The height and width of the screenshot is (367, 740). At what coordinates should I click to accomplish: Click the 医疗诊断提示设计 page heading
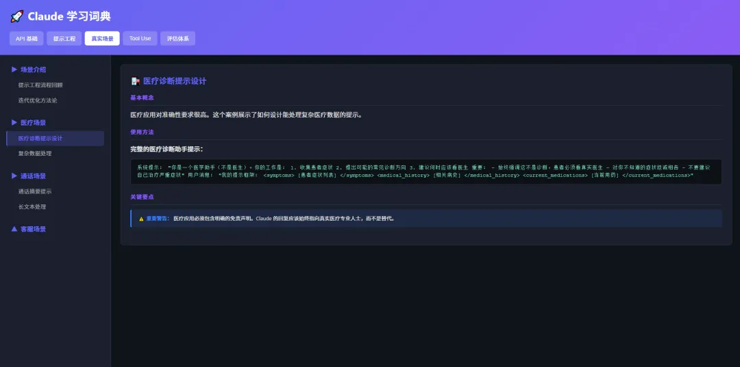coord(175,81)
